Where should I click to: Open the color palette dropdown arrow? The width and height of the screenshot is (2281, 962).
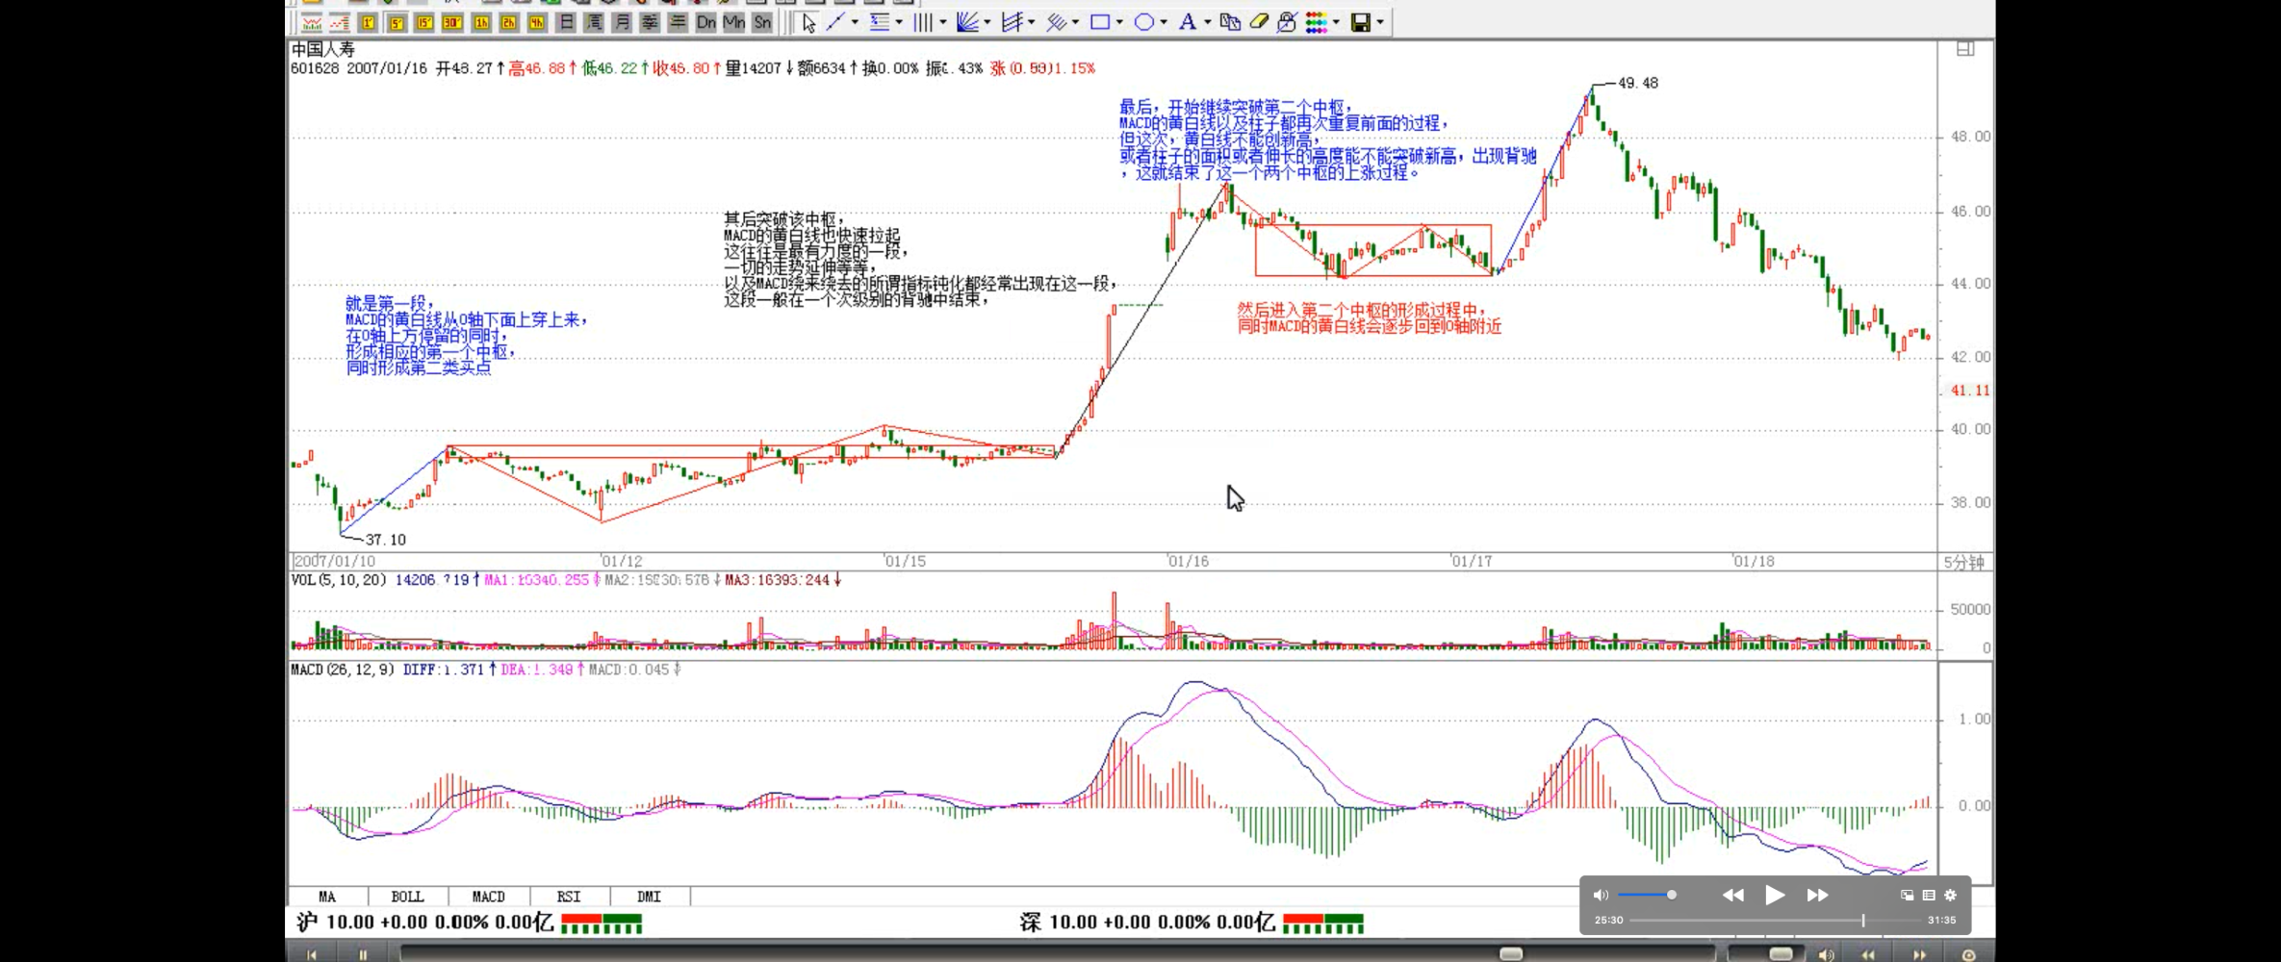pos(1336,22)
